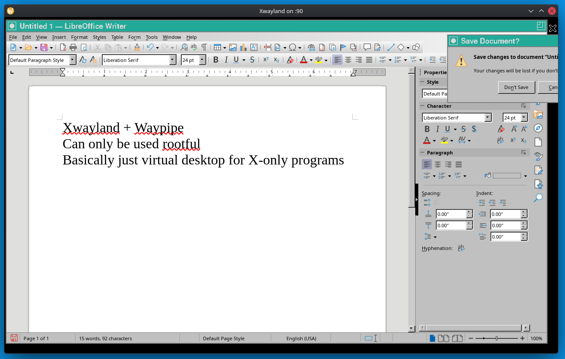This screenshot has height=359, width=565.
Task: Insert an image using toolbar icon
Action: 233,47
